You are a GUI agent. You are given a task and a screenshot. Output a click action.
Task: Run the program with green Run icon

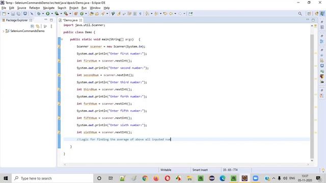tap(48, 14)
